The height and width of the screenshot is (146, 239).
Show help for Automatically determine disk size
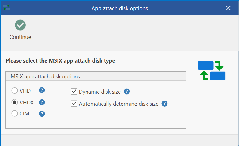(164, 104)
